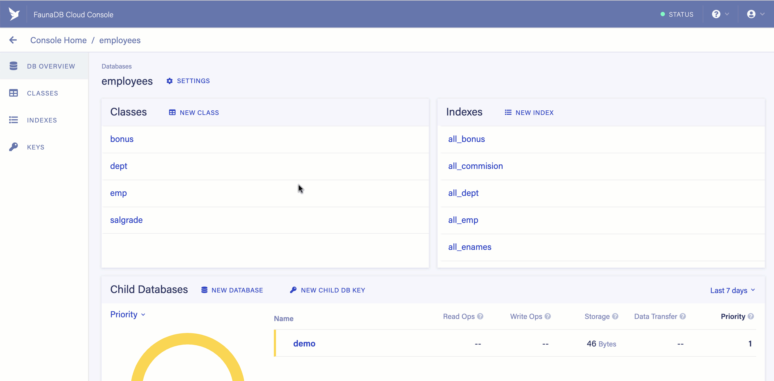The image size is (774, 381).
Task: Click Priority column help icon
Action: pyautogui.click(x=751, y=316)
